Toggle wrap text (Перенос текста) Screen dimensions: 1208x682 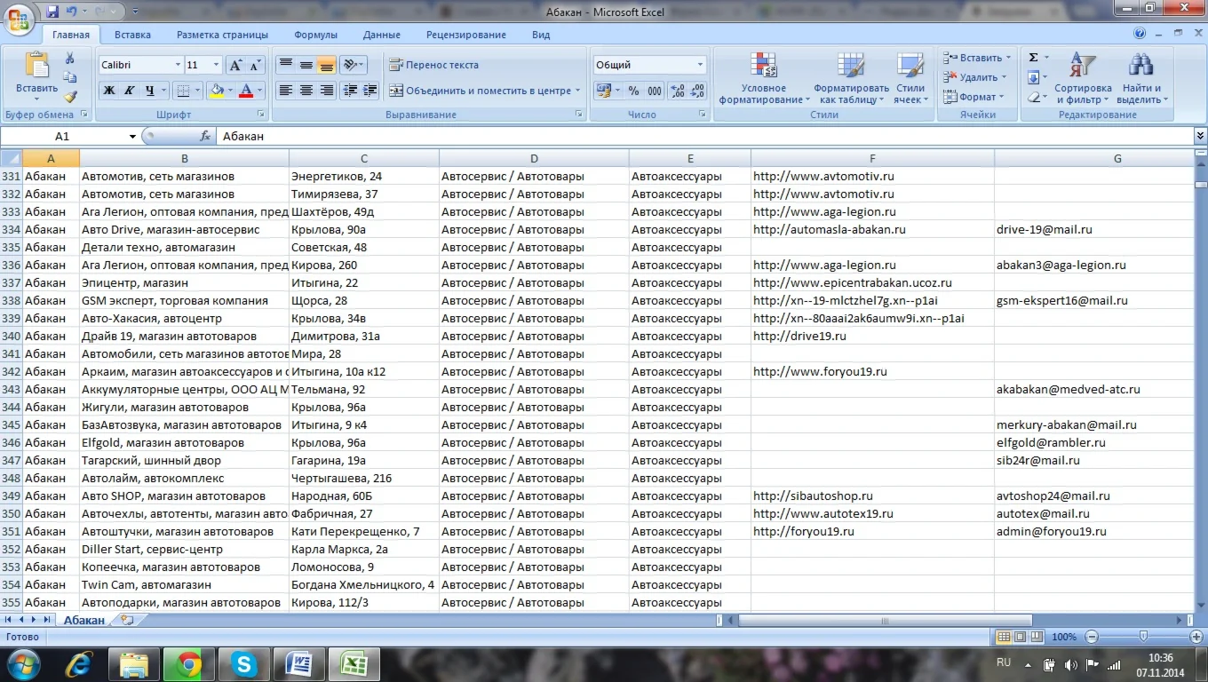pos(433,65)
